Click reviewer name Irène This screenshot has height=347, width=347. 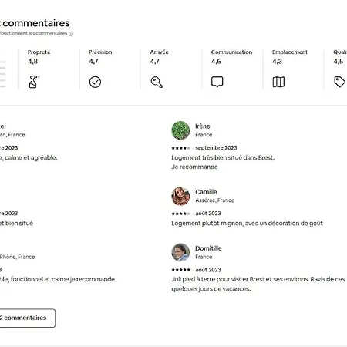pyautogui.click(x=203, y=126)
